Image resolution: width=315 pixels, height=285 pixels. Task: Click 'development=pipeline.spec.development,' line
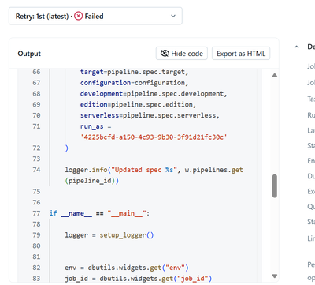pos(154,94)
